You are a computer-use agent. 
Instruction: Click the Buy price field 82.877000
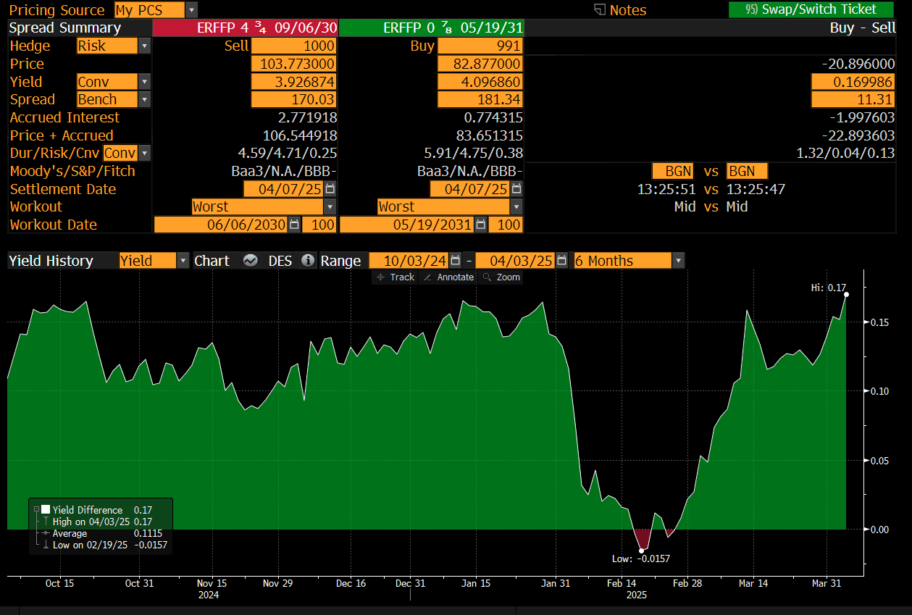480,64
